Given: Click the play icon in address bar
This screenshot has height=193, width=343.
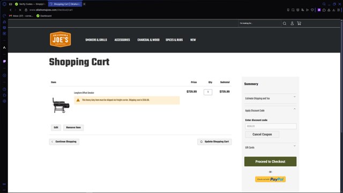Looking at the screenshot, I should coord(307,10).
